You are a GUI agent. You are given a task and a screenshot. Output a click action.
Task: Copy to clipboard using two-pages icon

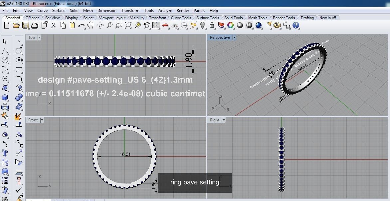[x=63, y=25]
